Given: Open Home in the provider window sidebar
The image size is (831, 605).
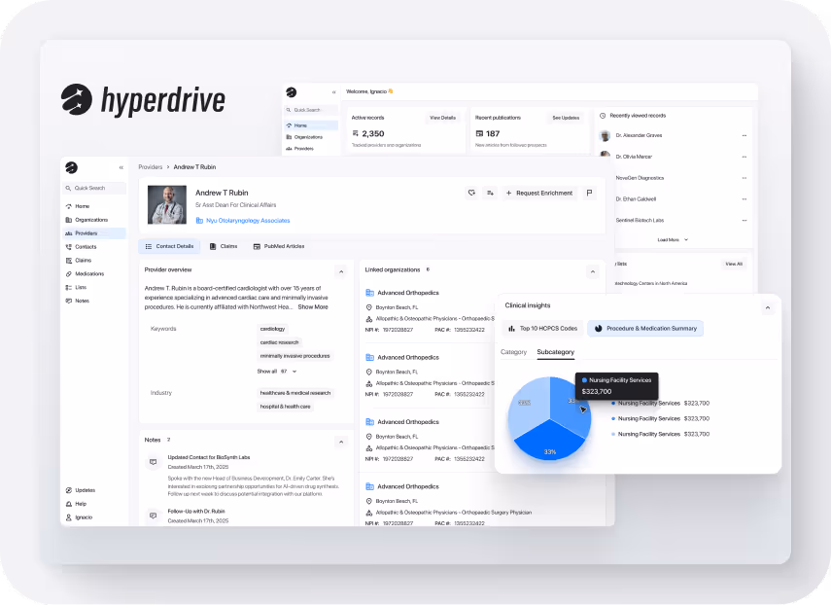Looking at the screenshot, I should point(94,206).
